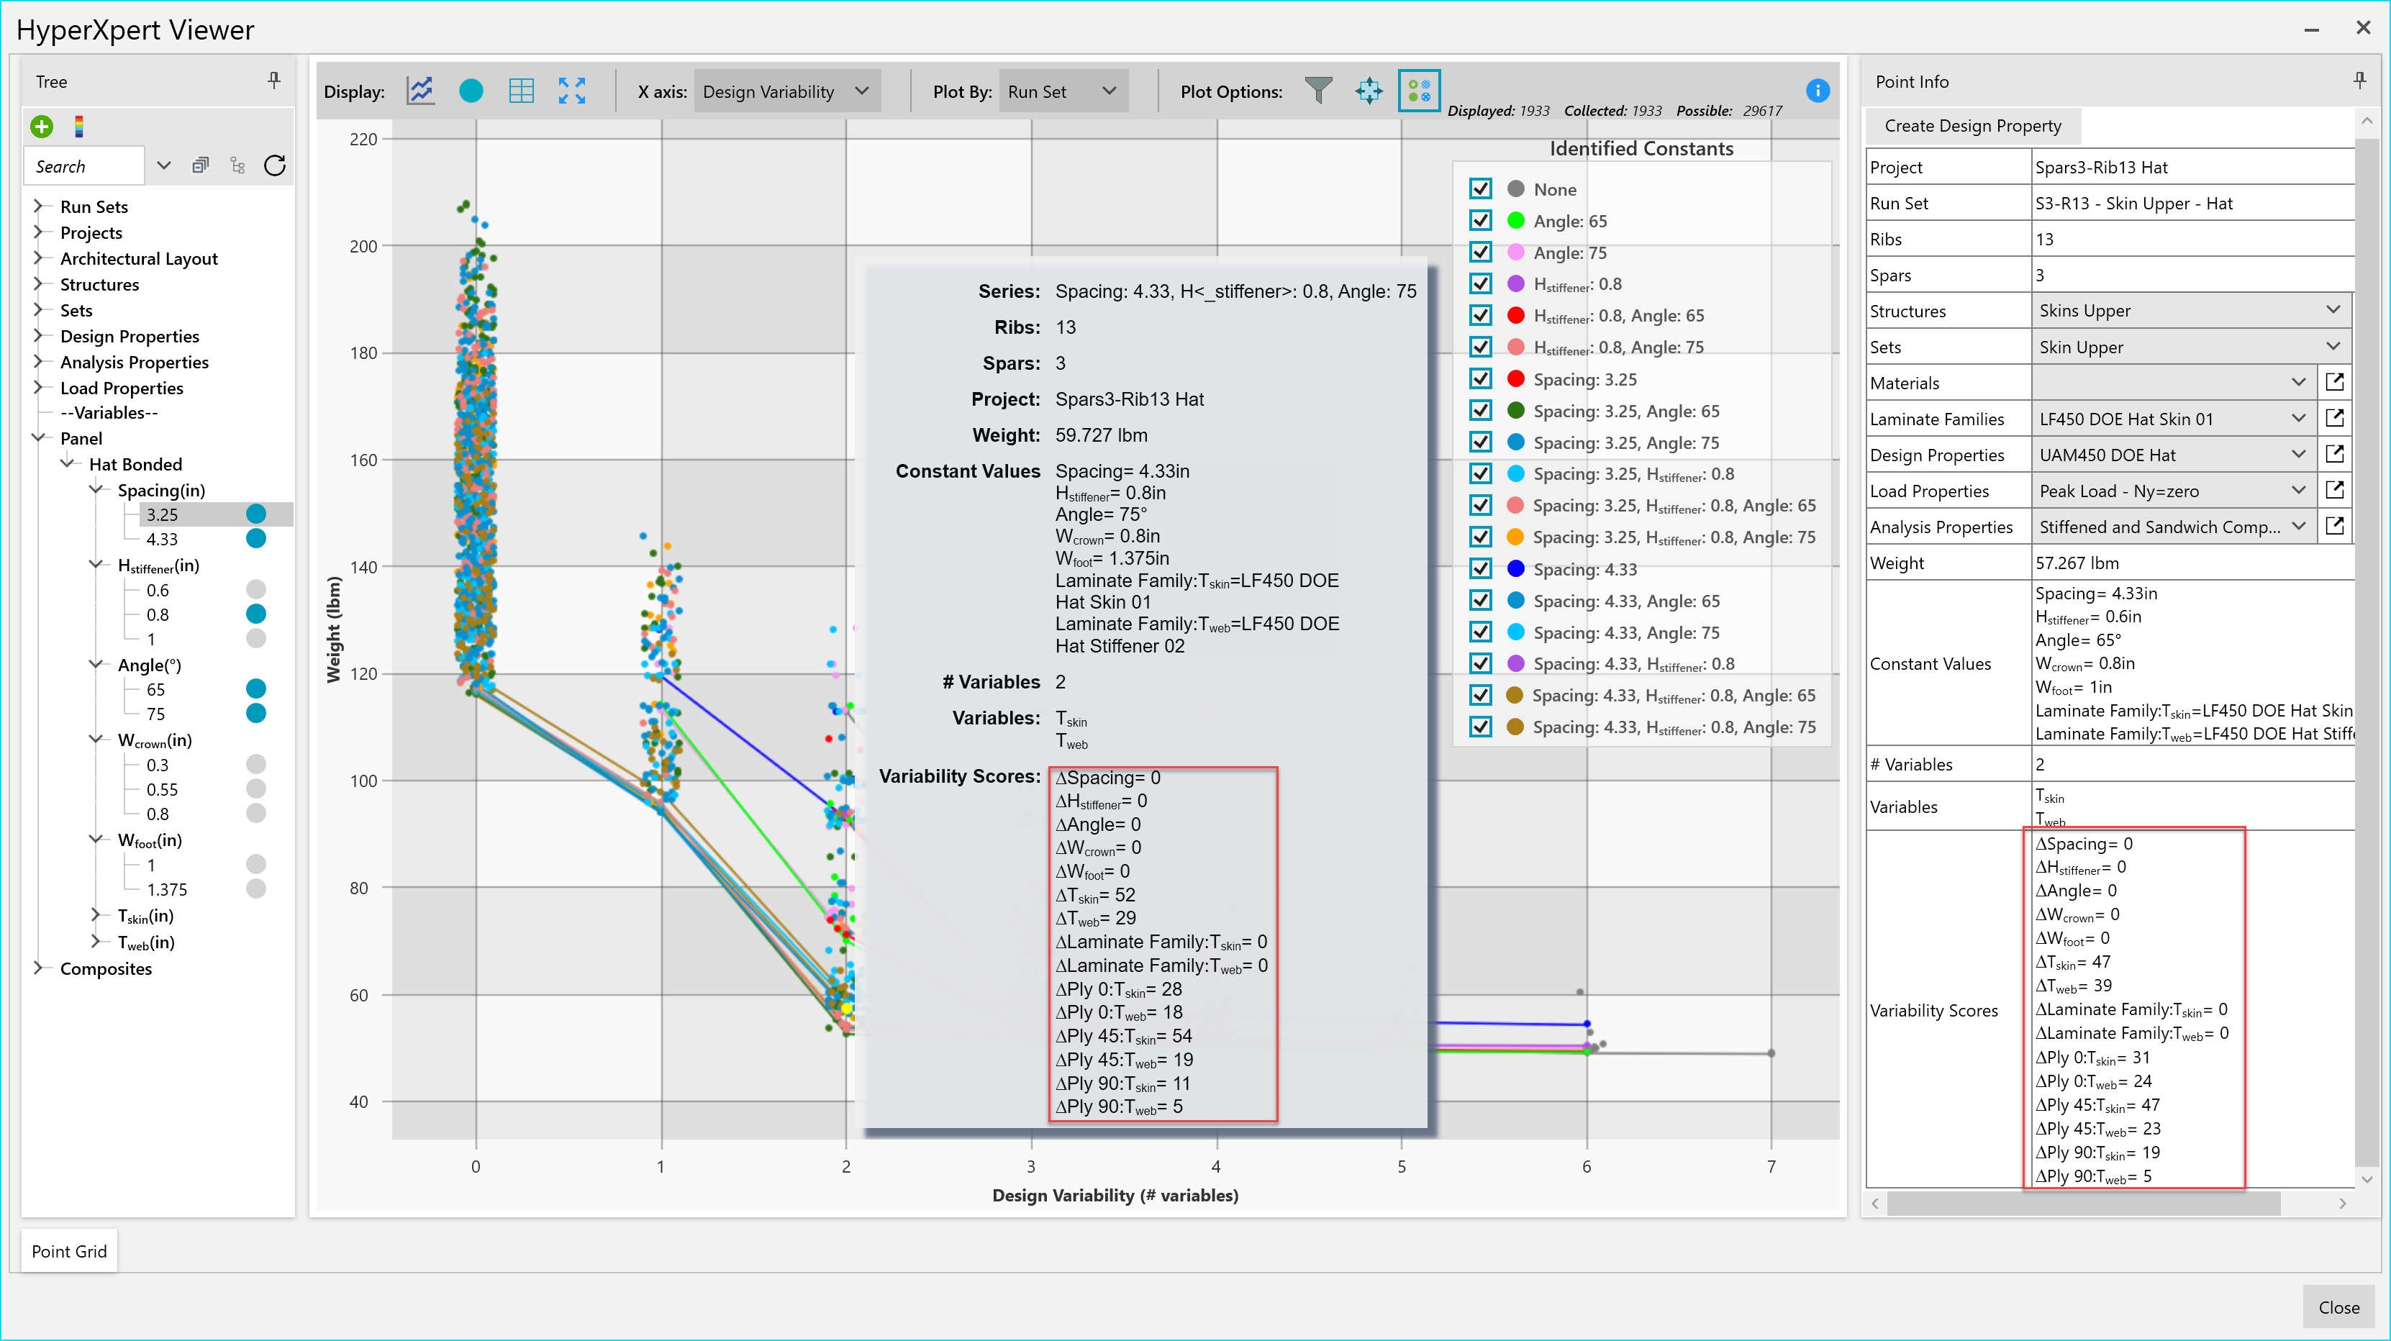Collapse the Hat Bonded tree node

coord(68,463)
